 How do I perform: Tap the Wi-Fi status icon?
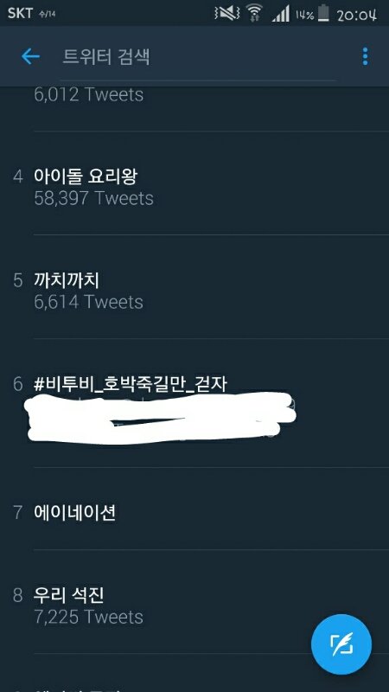(253, 13)
